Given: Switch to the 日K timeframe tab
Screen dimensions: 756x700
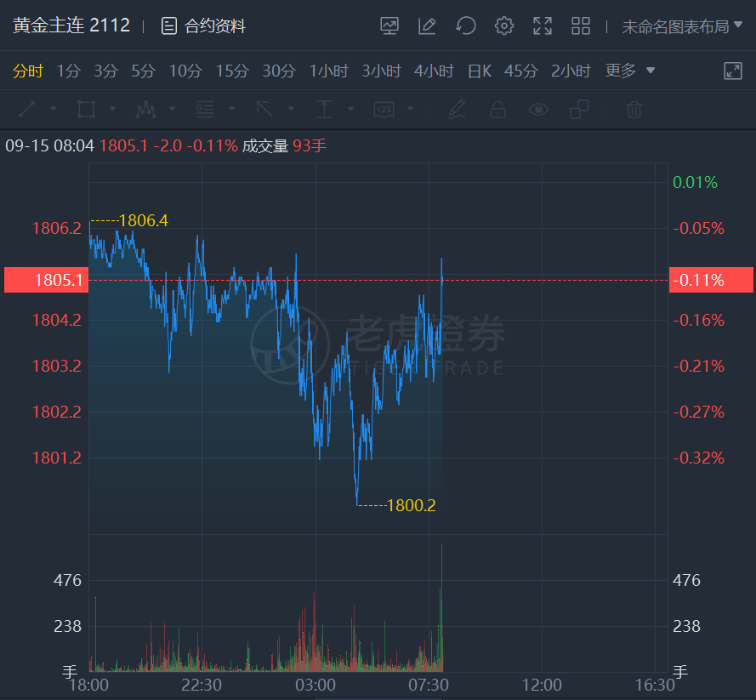Looking at the screenshot, I should pos(480,71).
